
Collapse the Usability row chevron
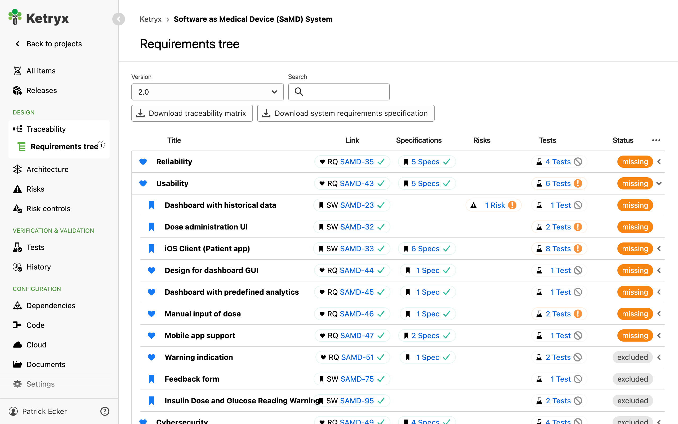pos(659,183)
